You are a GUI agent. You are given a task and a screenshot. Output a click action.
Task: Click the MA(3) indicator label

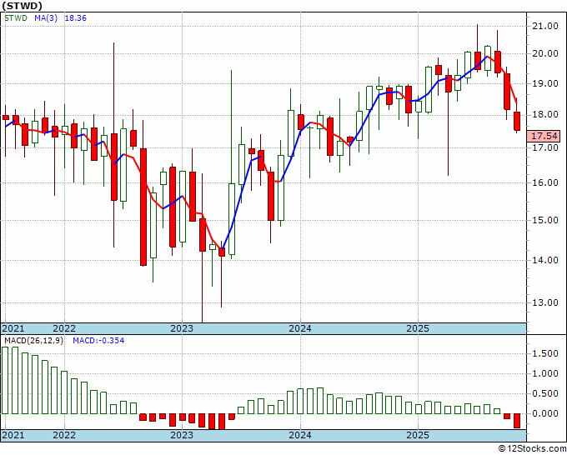(46, 18)
